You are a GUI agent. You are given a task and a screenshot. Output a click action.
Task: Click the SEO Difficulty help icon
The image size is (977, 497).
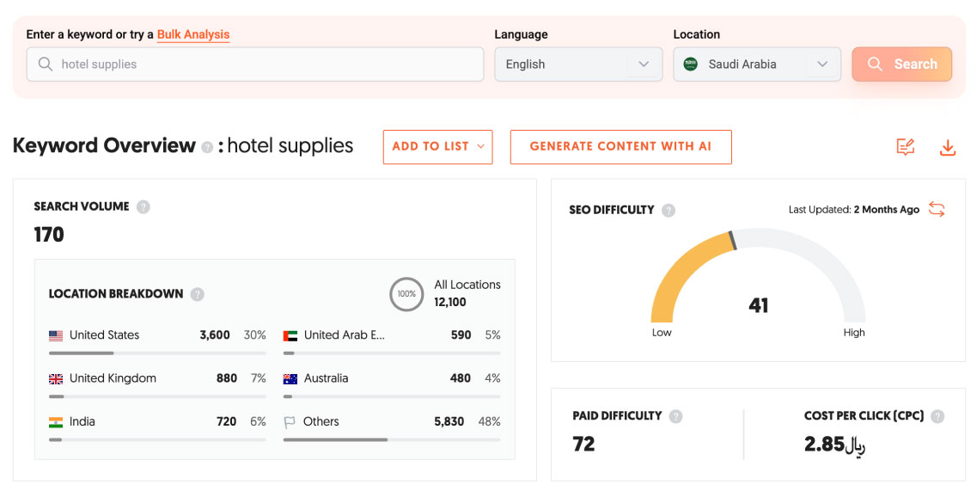point(669,211)
